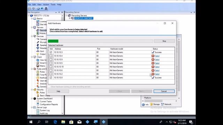
Task: Expand the DESKTOP-1NNTNEP server node
Action: click(x=70, y=18)
